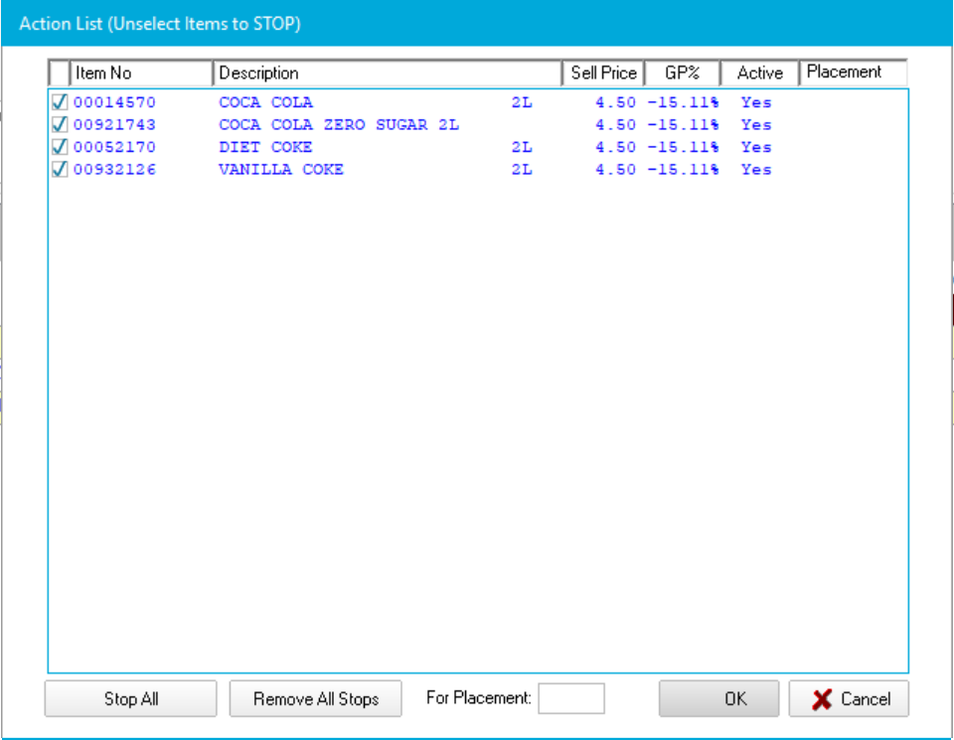Click the red X icon on Cancel

coord(822,699)
